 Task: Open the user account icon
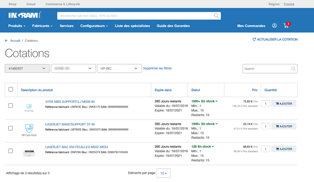[275, 26]
